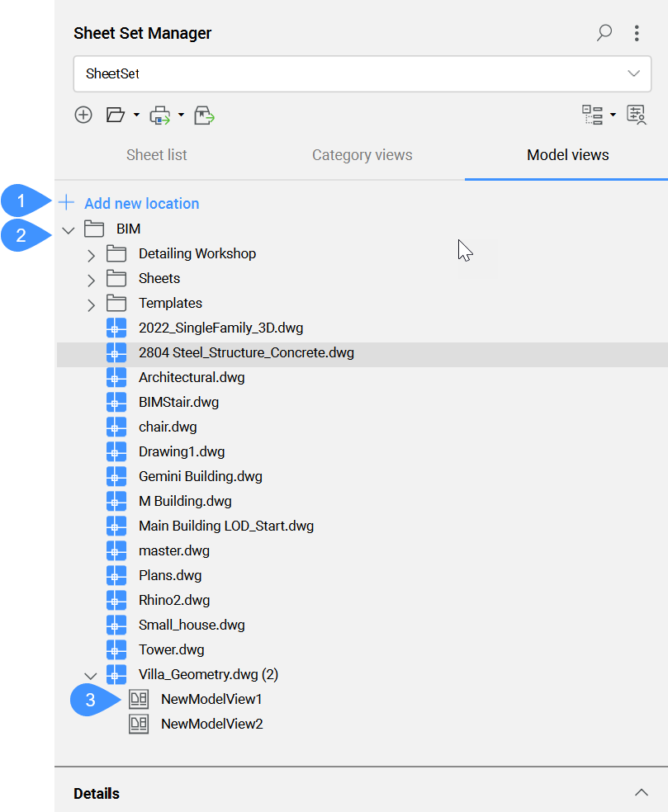Viewport: 668px width, 812px height.
Task: Click the drawing icon beside master.dwg
Action: (x=116, y=550)
